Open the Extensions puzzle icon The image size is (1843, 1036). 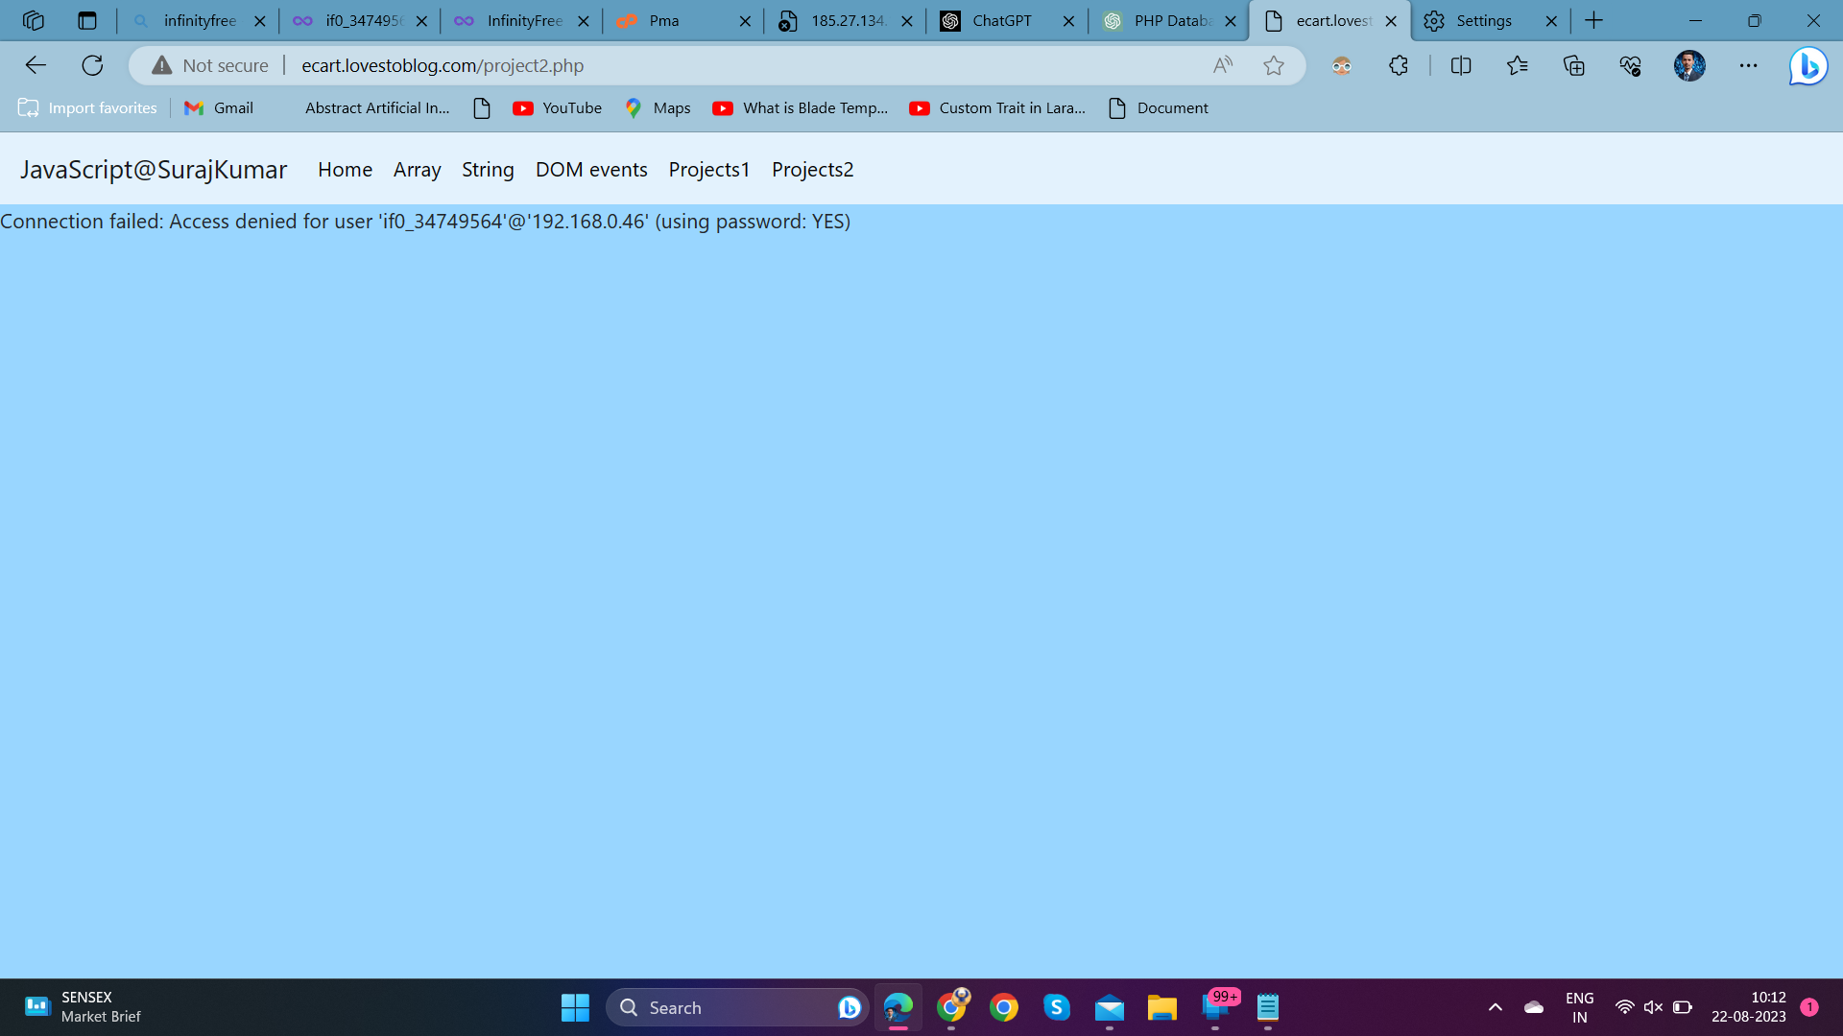[x=1399, y=65]
